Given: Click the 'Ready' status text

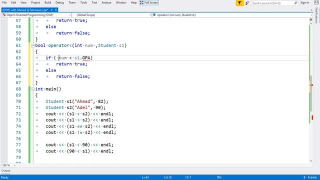Looking at the screenshot, I should [4, 177].
